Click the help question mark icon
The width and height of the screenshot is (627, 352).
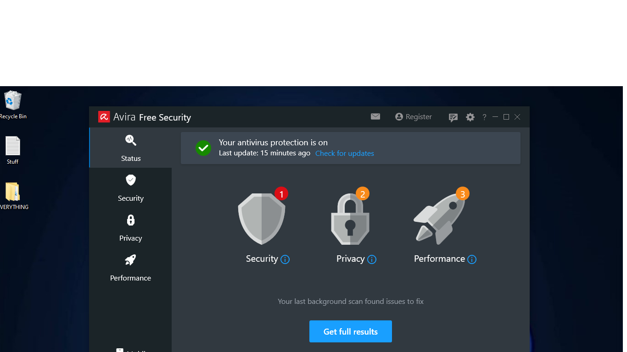pyautogui.click(x=484, y=117)
